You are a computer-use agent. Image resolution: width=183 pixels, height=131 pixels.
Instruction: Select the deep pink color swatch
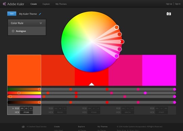tap(125, 70)
